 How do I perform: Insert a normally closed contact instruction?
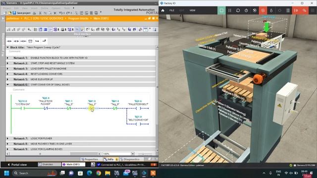tap(16, 41)
